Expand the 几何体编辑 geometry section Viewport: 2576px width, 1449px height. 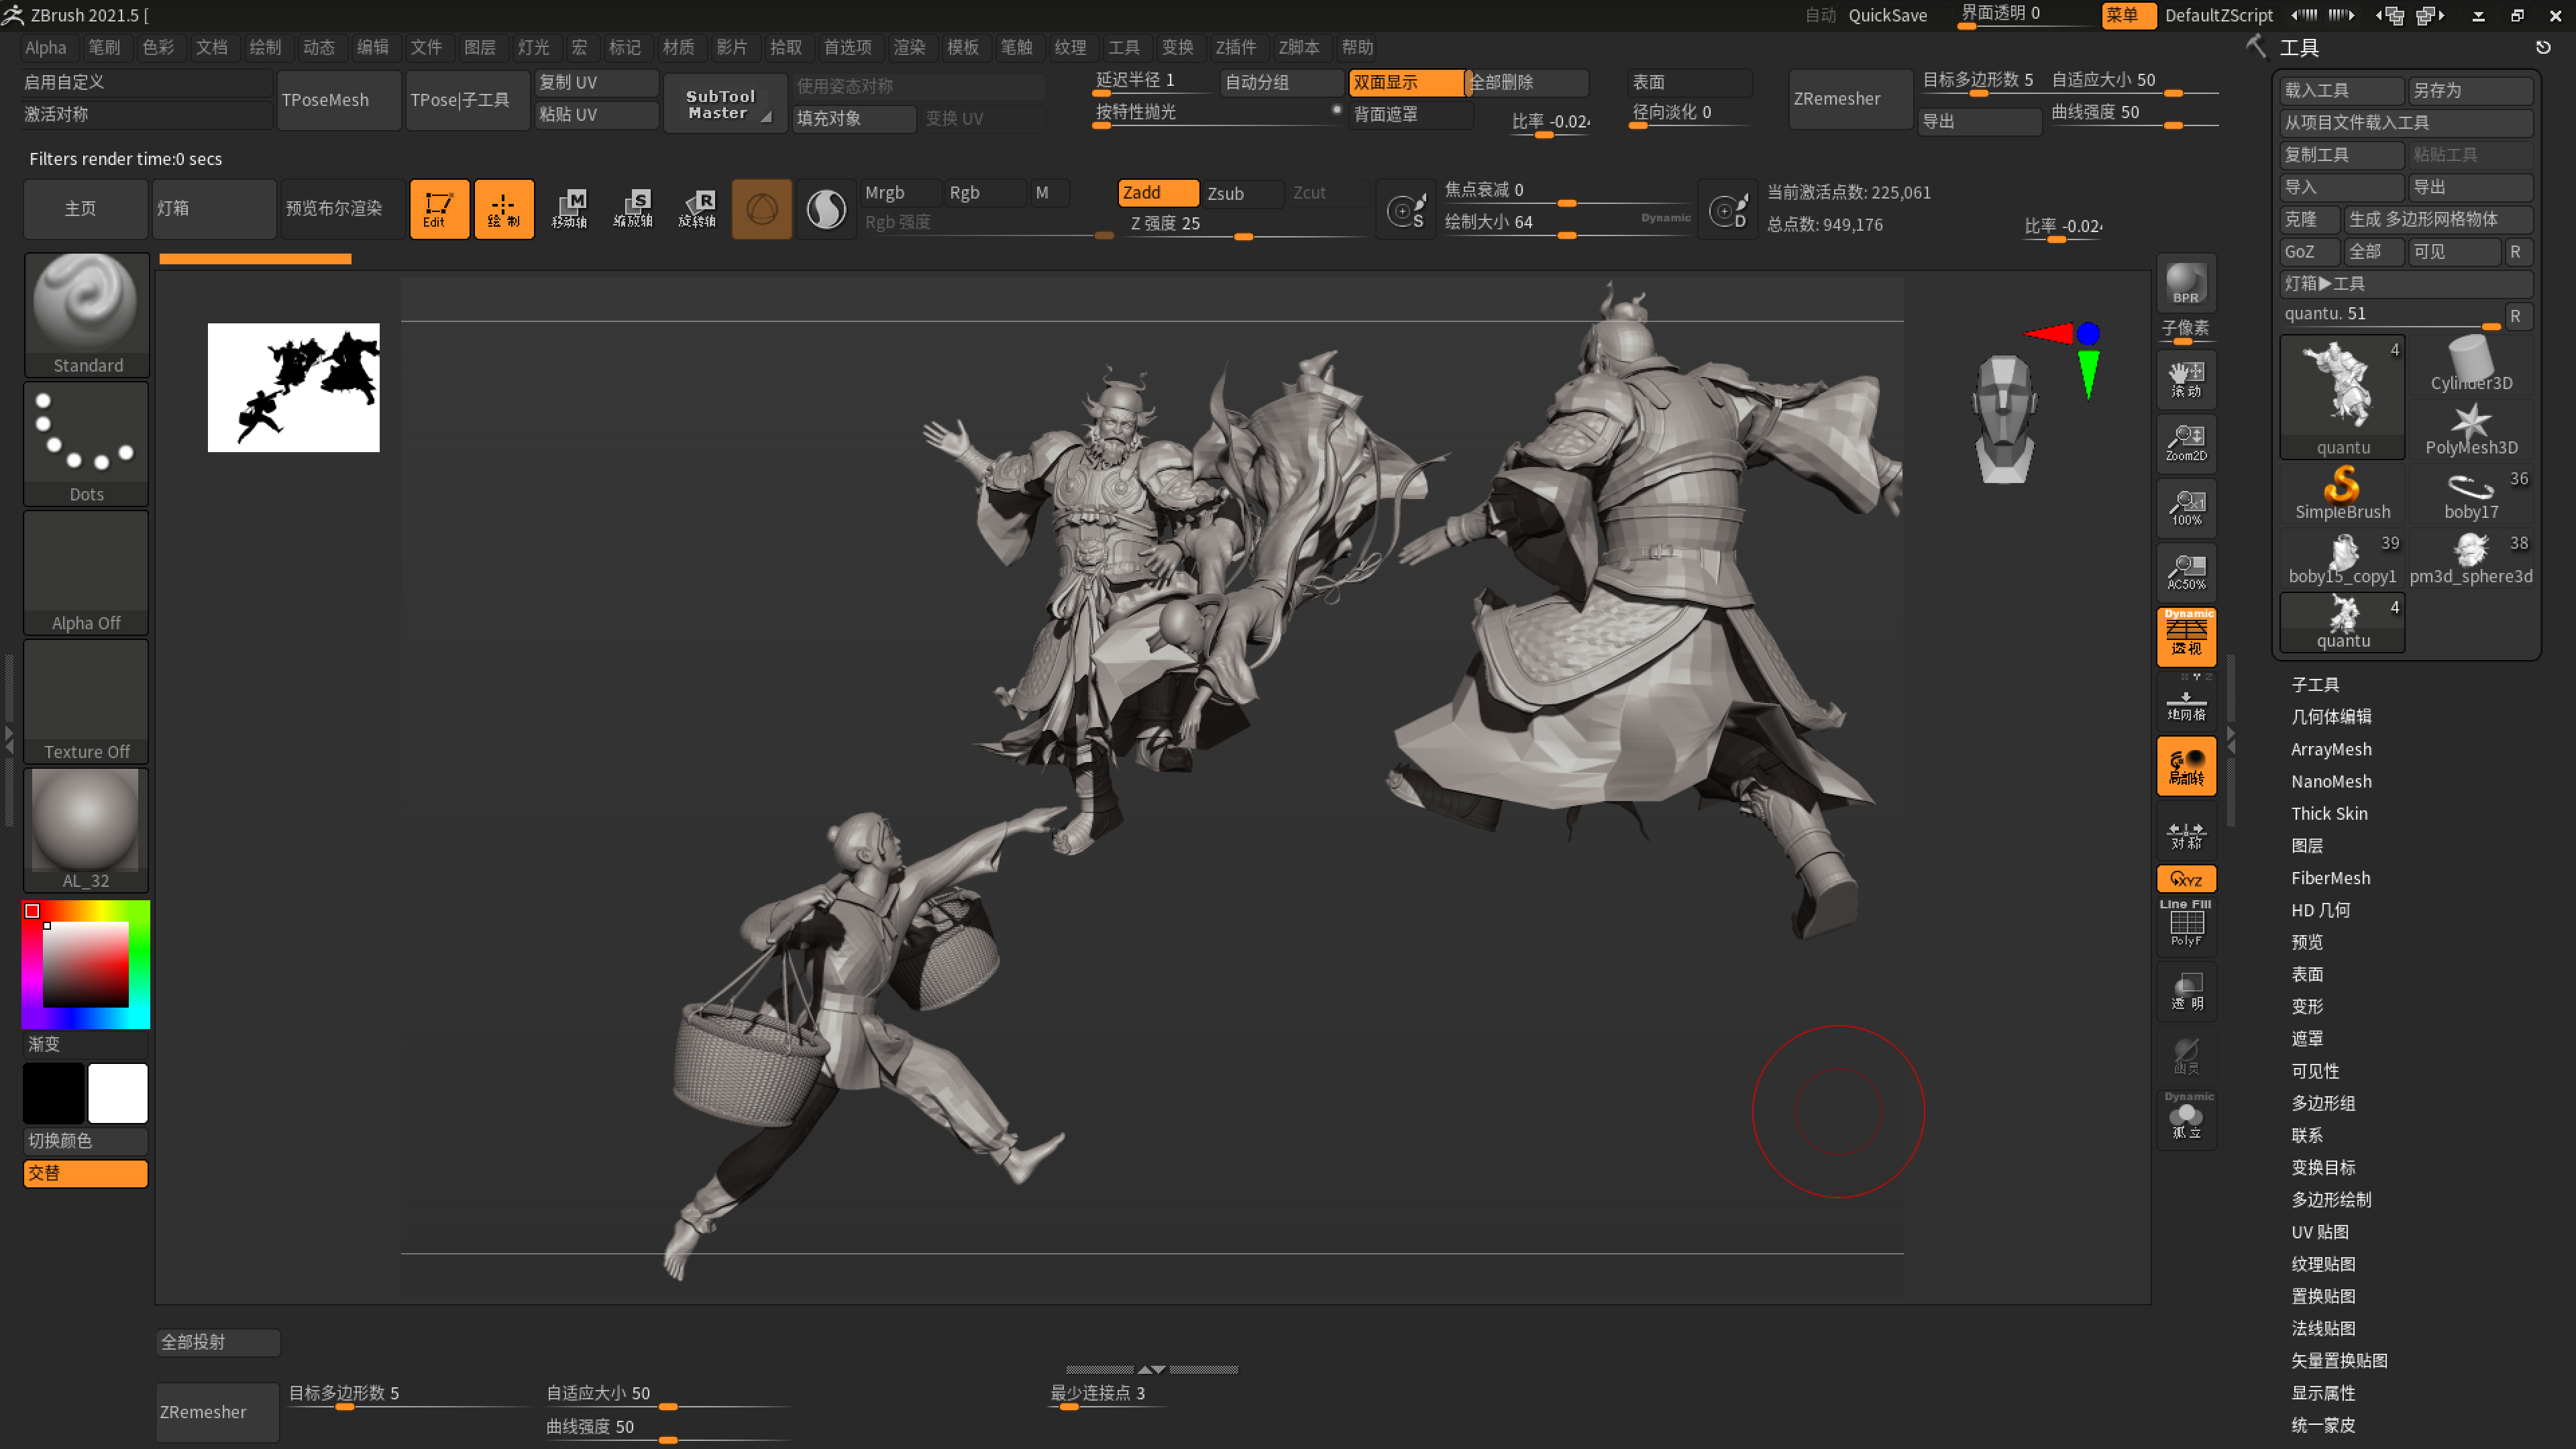[x=2331, y=716]
